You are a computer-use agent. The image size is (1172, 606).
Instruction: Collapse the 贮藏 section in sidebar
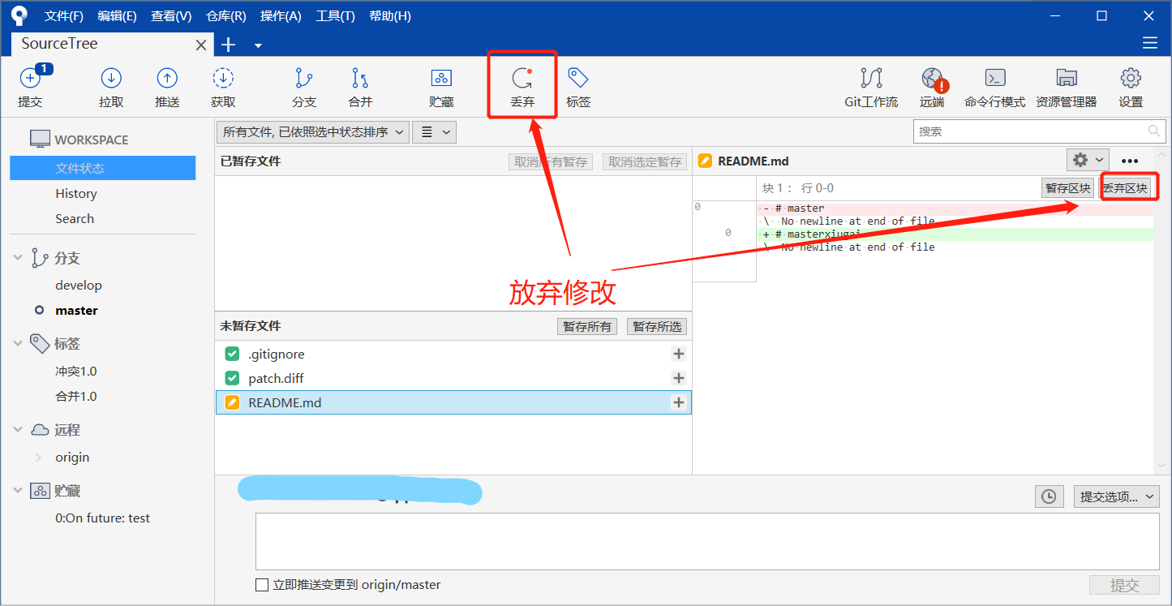click(x=18, y=491)
